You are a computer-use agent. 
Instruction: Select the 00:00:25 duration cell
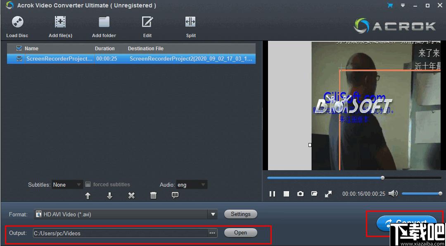pyautogui.click(x=107, y=59)
